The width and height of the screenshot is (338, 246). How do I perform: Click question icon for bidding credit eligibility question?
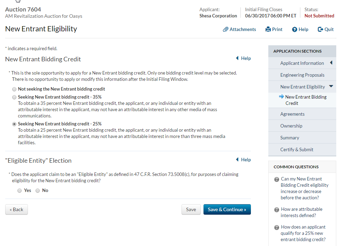(x=277, y=179)
